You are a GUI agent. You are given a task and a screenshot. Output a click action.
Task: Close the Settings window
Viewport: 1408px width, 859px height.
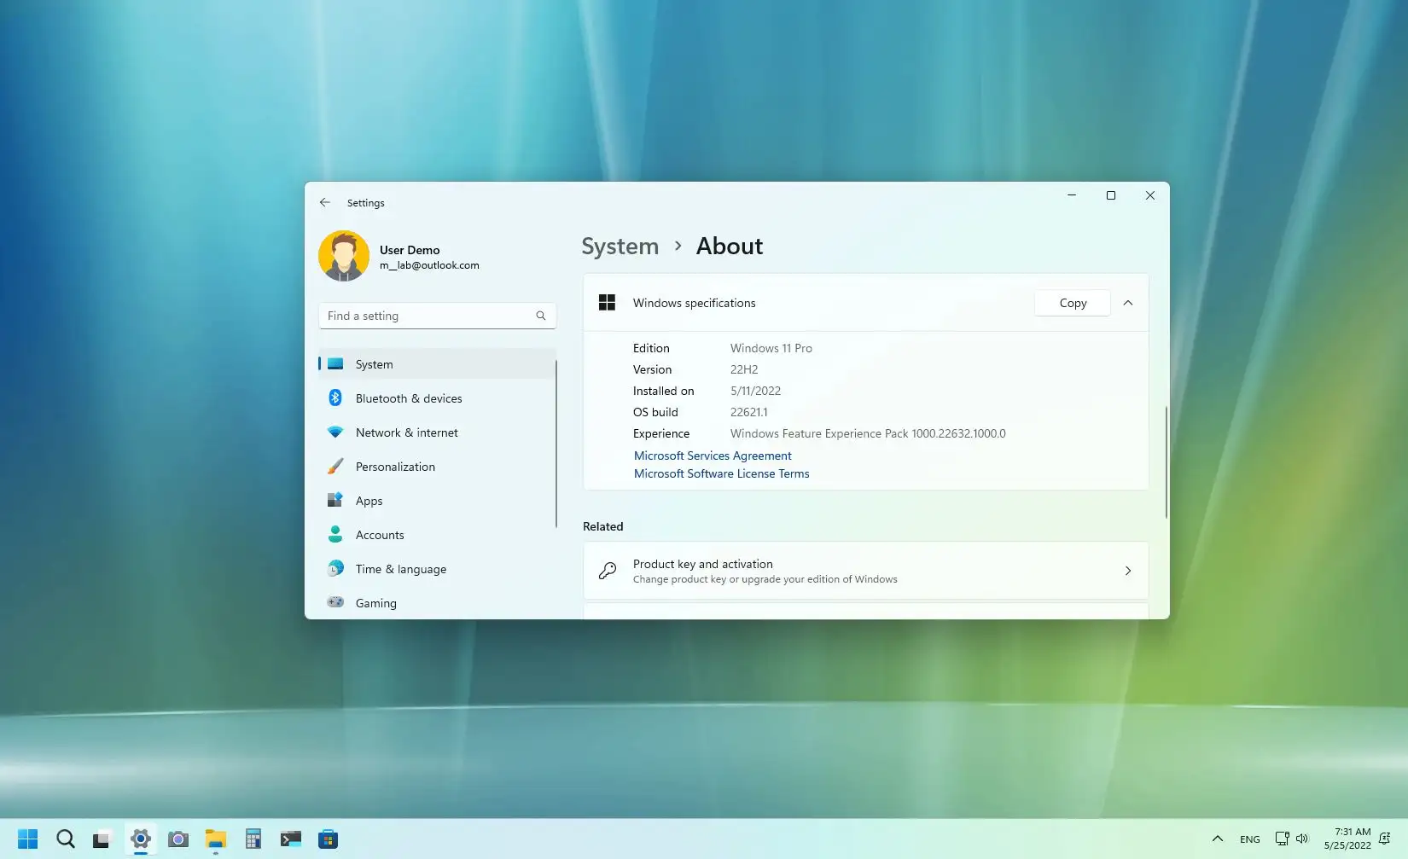tap(1150, 195)
